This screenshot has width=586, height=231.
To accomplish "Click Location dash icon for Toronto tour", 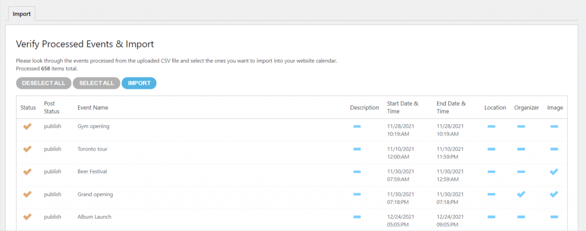I will point(491,149).
